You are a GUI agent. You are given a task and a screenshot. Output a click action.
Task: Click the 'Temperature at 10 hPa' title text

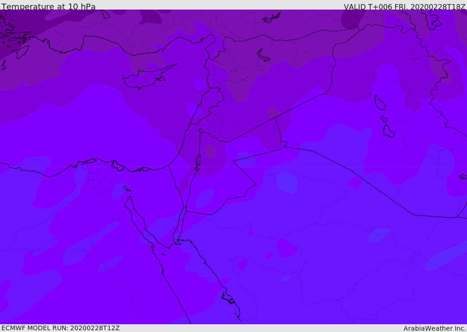[x=48, y=6]
